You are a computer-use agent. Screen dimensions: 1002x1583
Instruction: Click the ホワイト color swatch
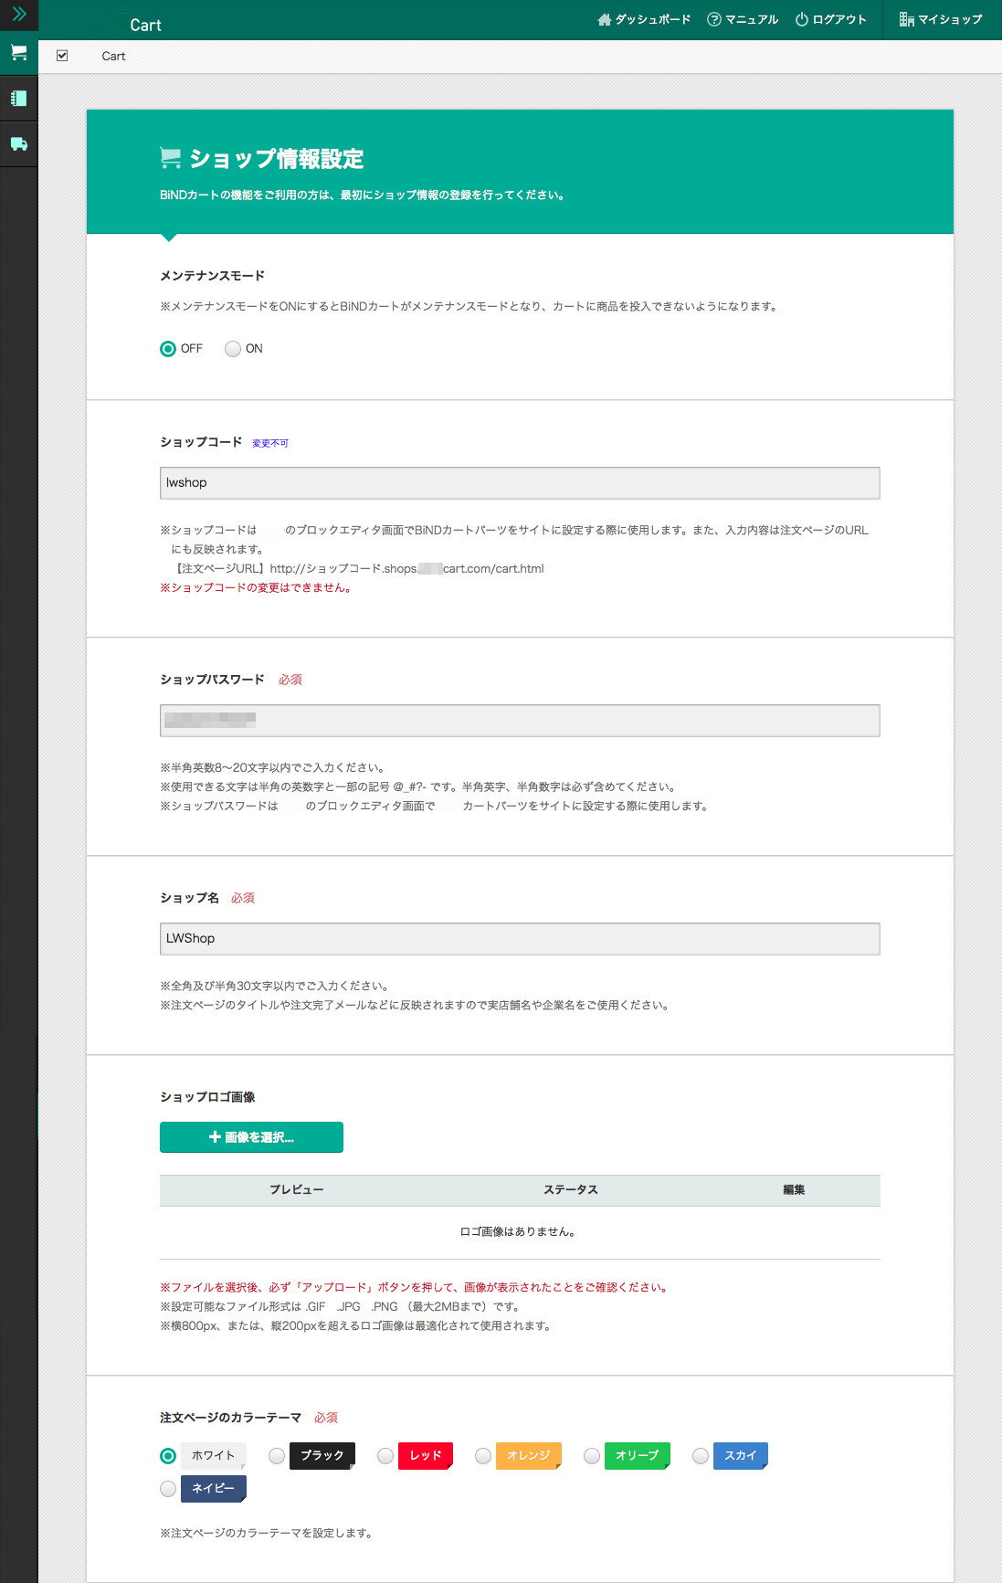pos(214,1456)
